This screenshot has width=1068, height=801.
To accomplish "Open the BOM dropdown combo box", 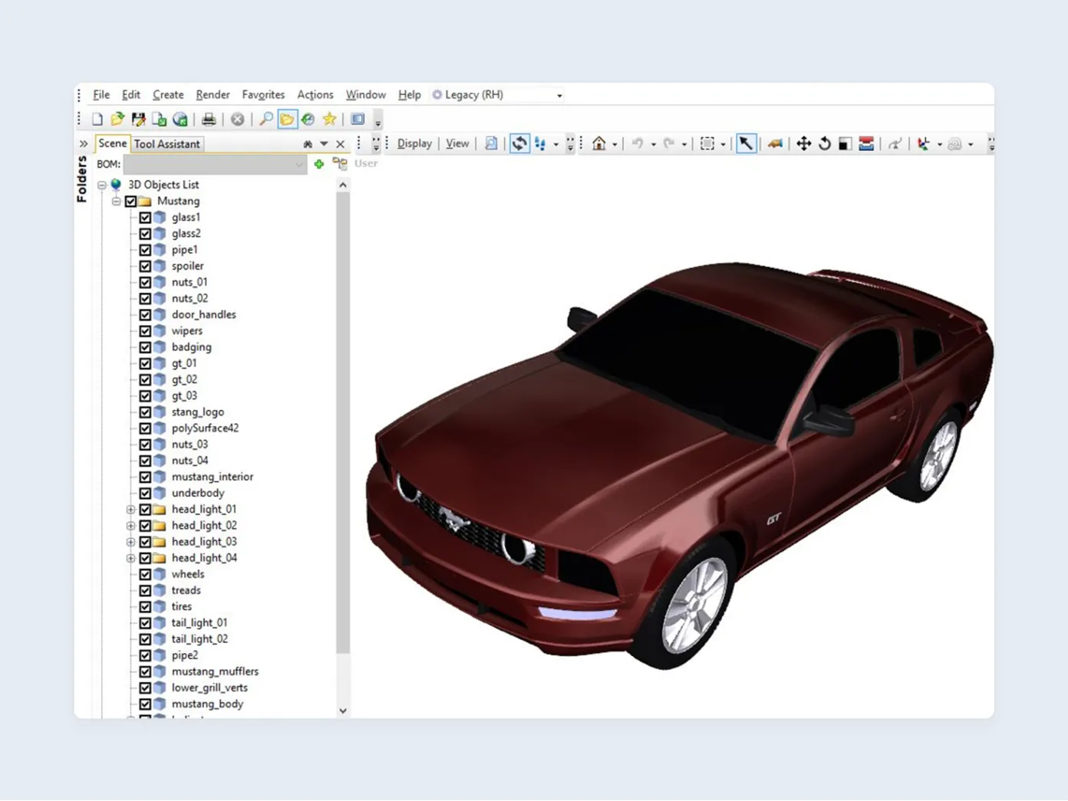I will click(215, 164).
